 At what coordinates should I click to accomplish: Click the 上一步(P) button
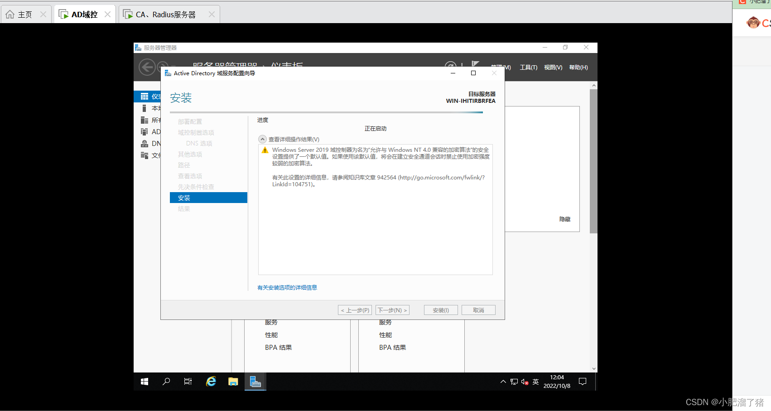[x=355, y=310]
